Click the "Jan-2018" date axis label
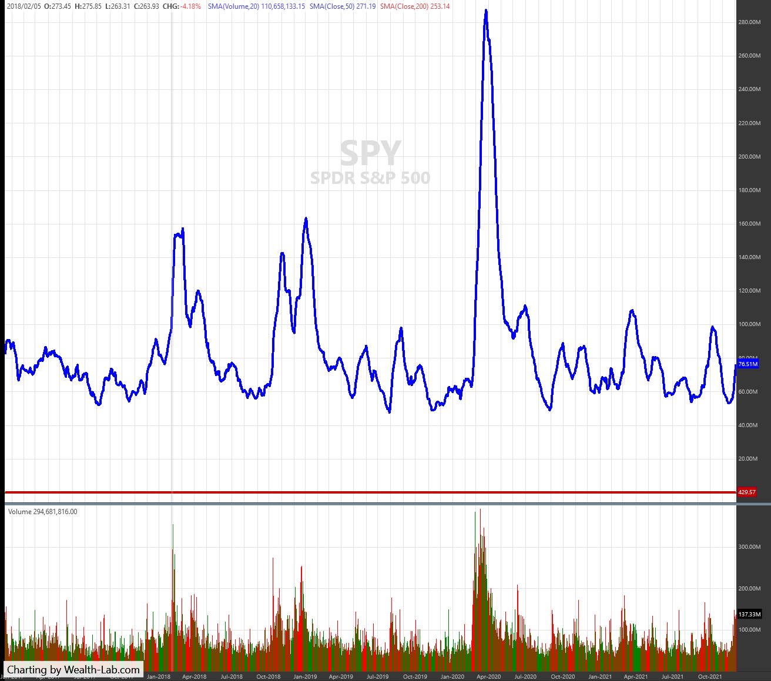771x681 pixels. 159,677
